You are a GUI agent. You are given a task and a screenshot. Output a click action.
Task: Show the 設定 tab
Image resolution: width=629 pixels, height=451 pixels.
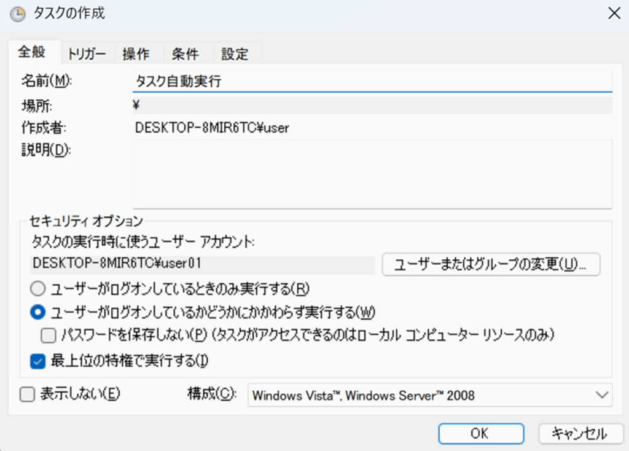(x=235, y=53)
